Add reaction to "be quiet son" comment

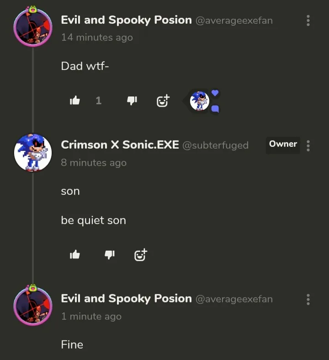coord(141,255)
